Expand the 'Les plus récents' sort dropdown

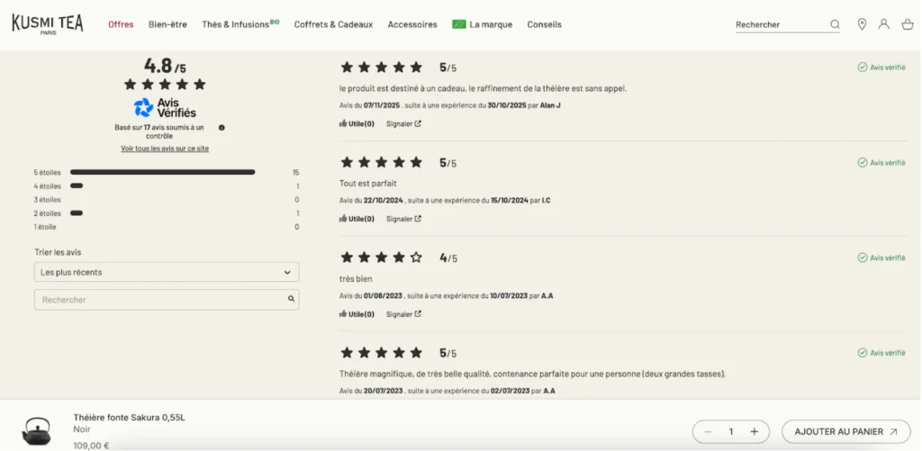(167, 272)
